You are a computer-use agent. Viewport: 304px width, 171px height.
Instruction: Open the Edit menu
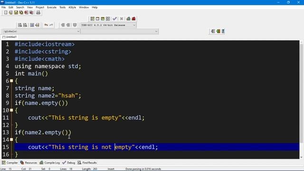pyautogui.click(x=11, y=8)
